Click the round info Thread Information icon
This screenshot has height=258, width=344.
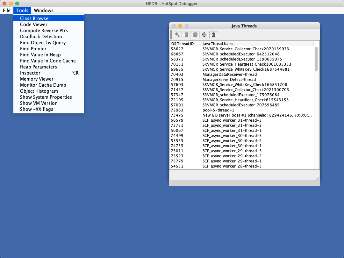(x=204, y=35)
